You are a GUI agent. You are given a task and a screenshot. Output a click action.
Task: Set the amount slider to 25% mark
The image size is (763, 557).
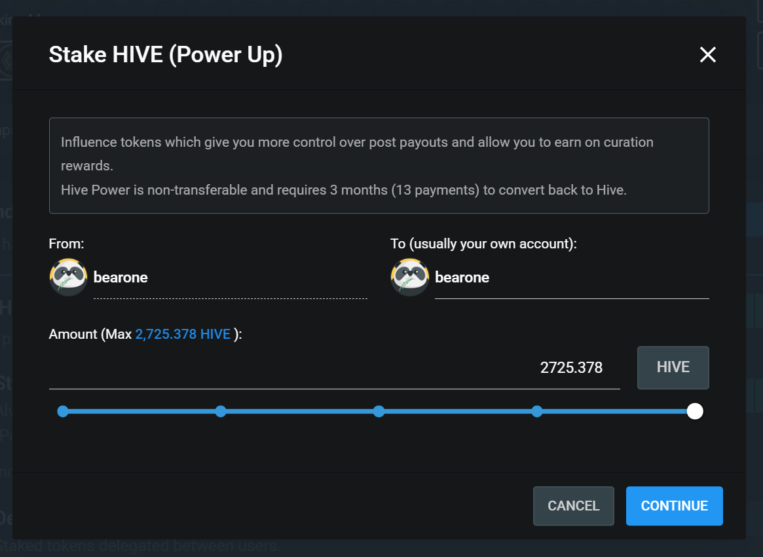coord(221,412)
